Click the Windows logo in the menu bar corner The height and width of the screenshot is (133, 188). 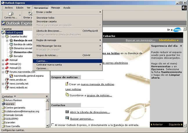[x=184, y=8]
